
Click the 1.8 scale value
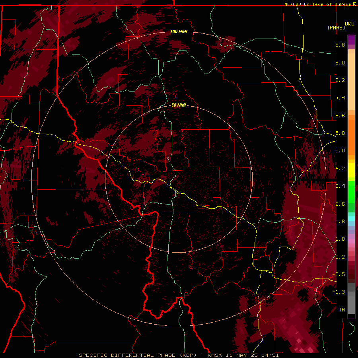pos(340,222)
